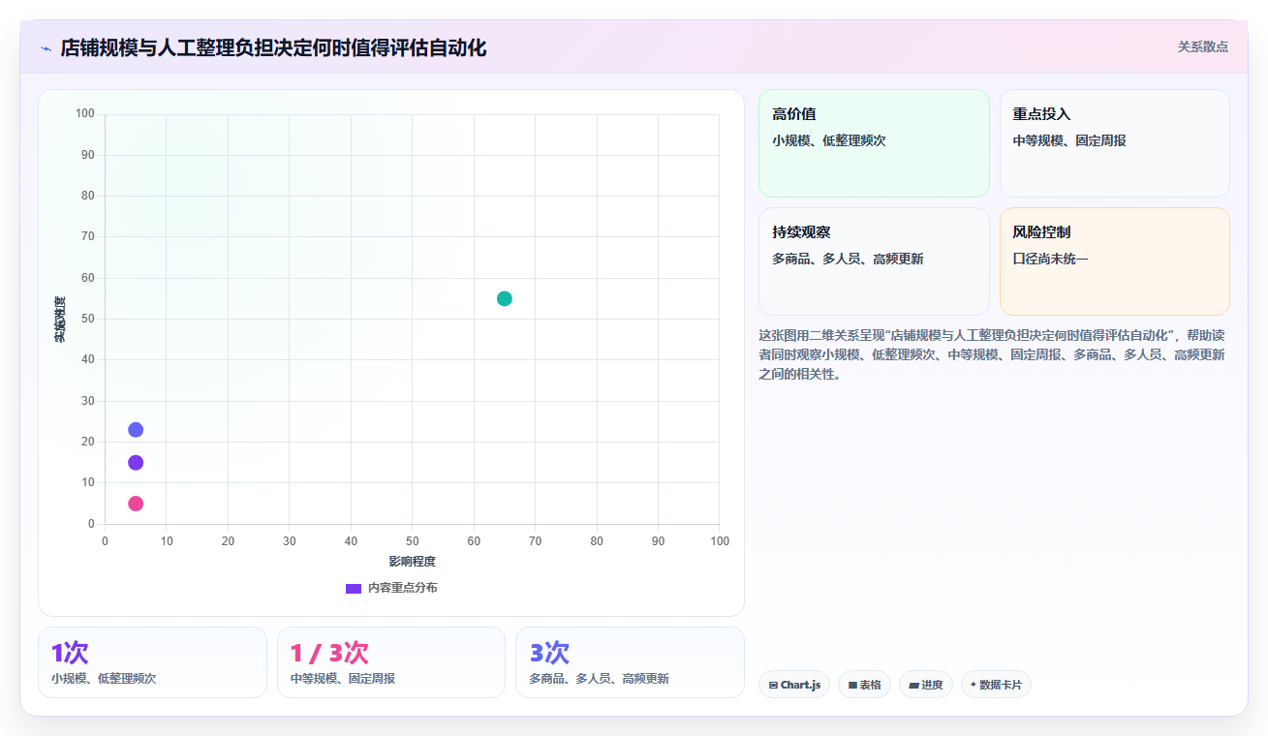
Task: Click the text 小规模、低整理频次 in 高价值 card
Action: click(829, 140)
